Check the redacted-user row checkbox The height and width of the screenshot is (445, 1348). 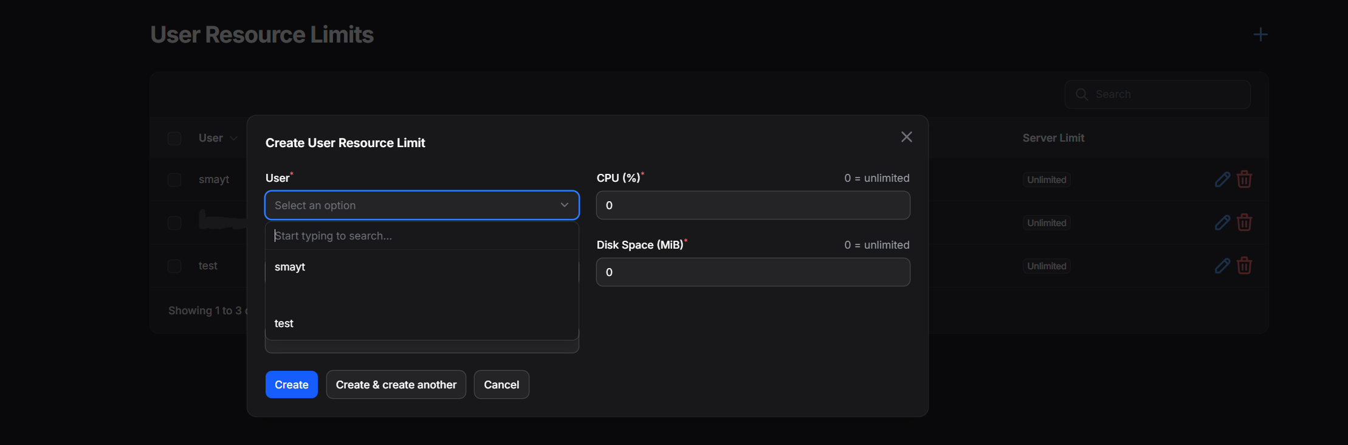174,223
